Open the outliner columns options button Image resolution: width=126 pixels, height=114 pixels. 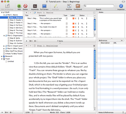pyautogui.click(x=94, y=15)
